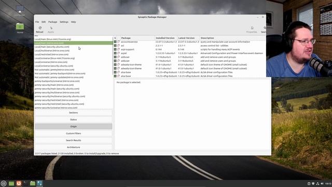Toggle the status box for accountsservice
The height and width of the screenshot is (187, 332).
pyautogui.click(x=115, y=42)
